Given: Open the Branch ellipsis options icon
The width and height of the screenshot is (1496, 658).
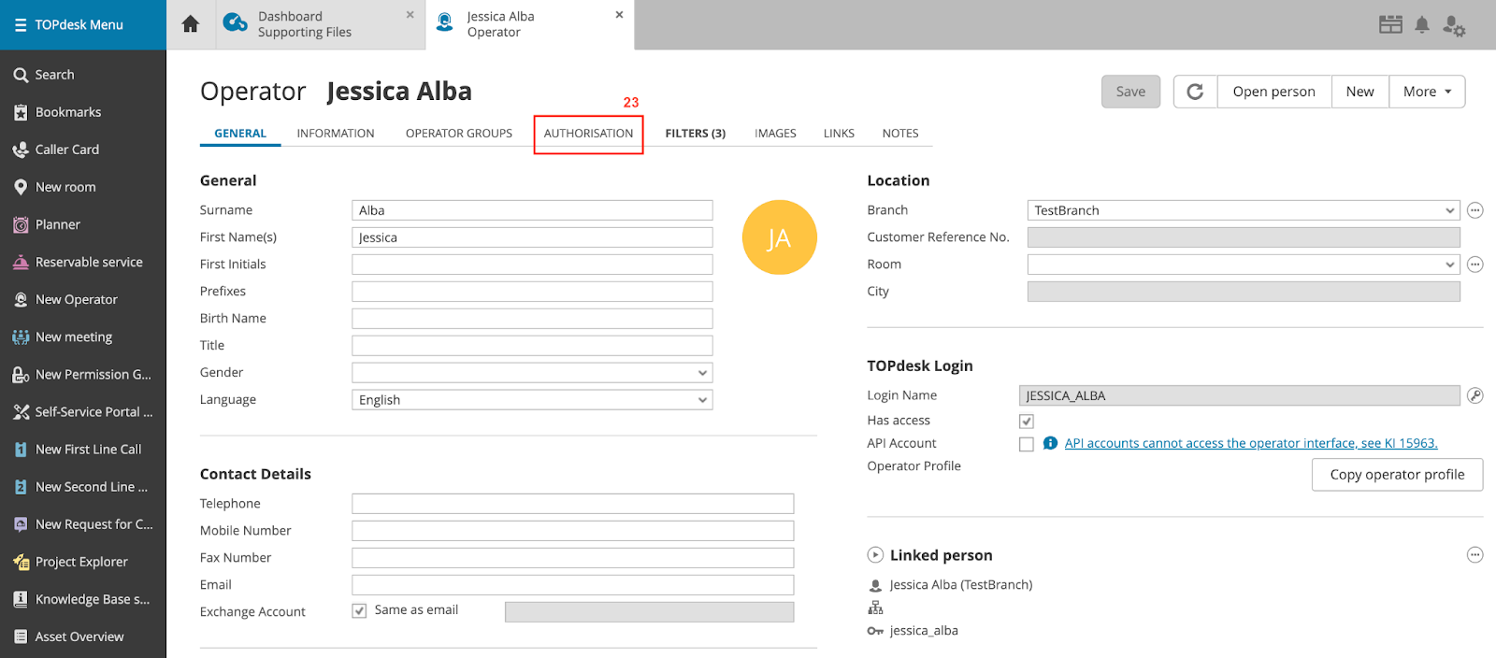Looking at the screenshot, I should coord(1474,210).
